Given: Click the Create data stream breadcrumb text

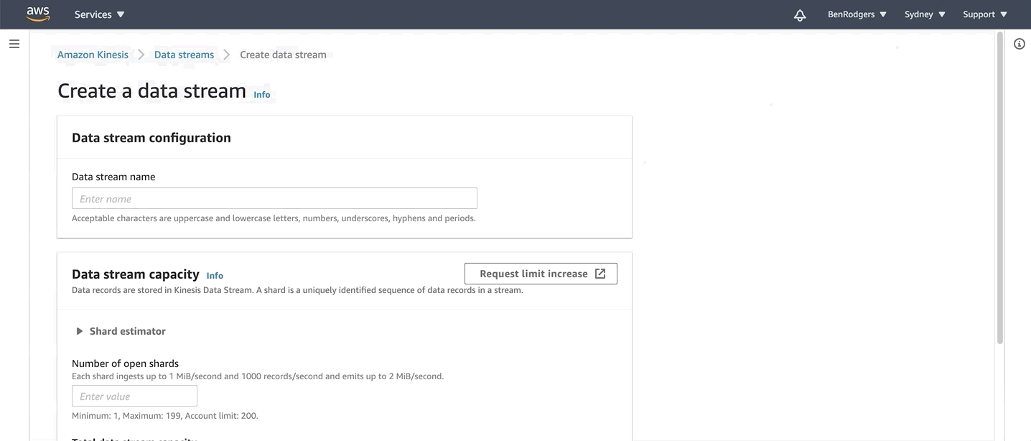Looking at the screenshot, I should click(x=283, y=55).
